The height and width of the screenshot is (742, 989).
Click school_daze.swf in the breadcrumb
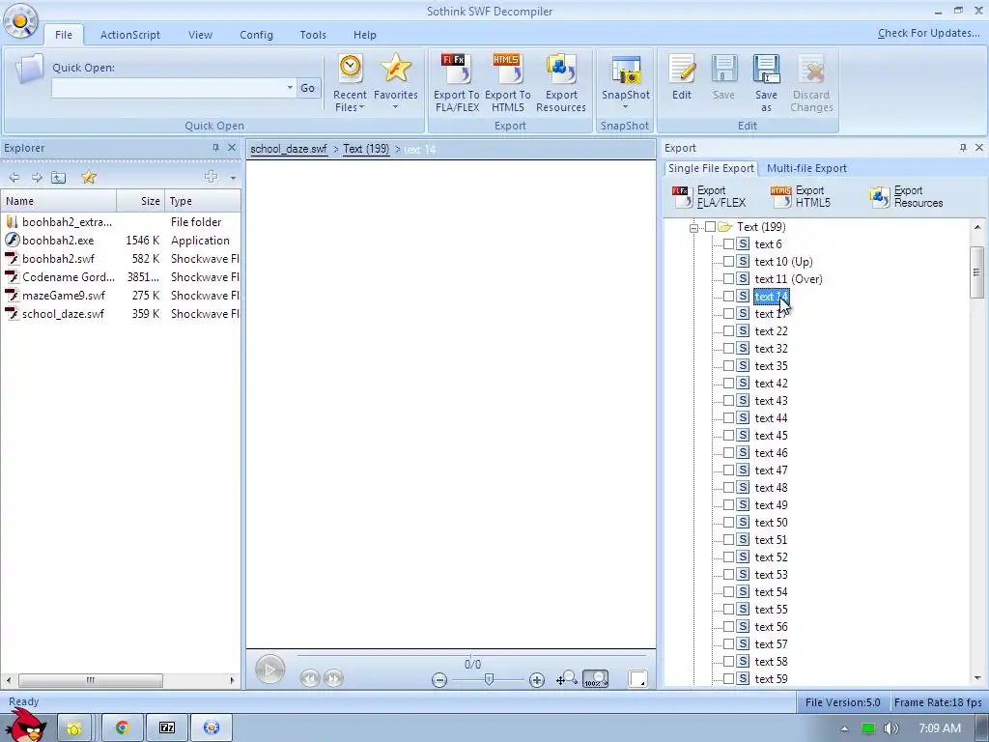[289, 149]
